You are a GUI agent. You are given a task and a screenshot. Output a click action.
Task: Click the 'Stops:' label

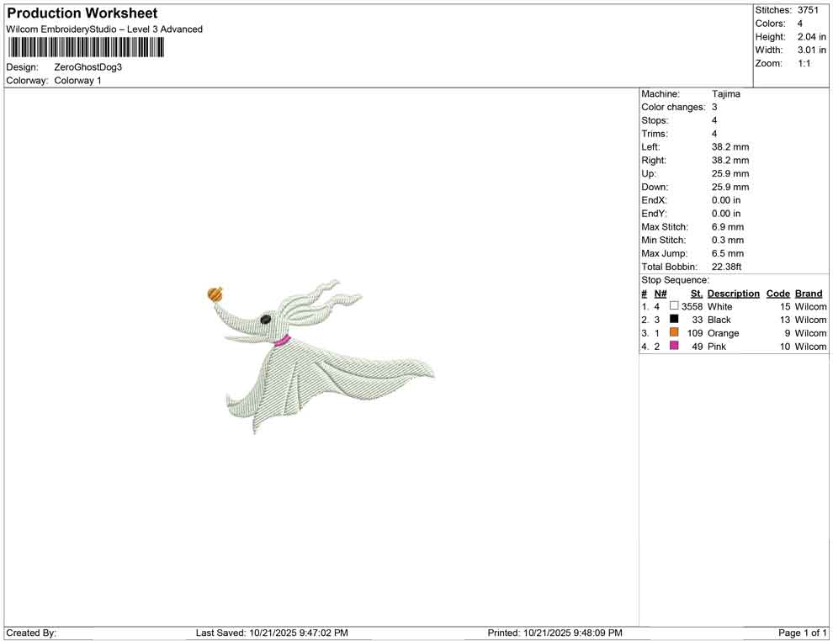[x=655, y=120]
